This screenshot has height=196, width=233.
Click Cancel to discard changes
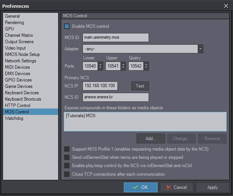tap(176, 187)
